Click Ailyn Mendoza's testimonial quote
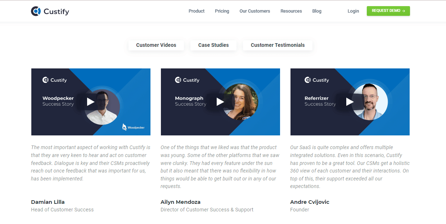The height and width of the screenshot is (224, 446). tap(220, 167)
